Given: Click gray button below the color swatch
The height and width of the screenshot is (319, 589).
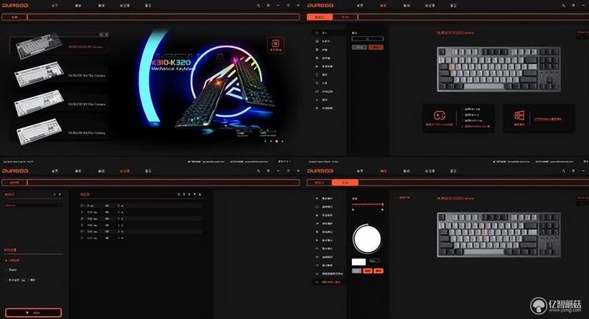Looking at the screenshot, I should click(x=356, y=271).
